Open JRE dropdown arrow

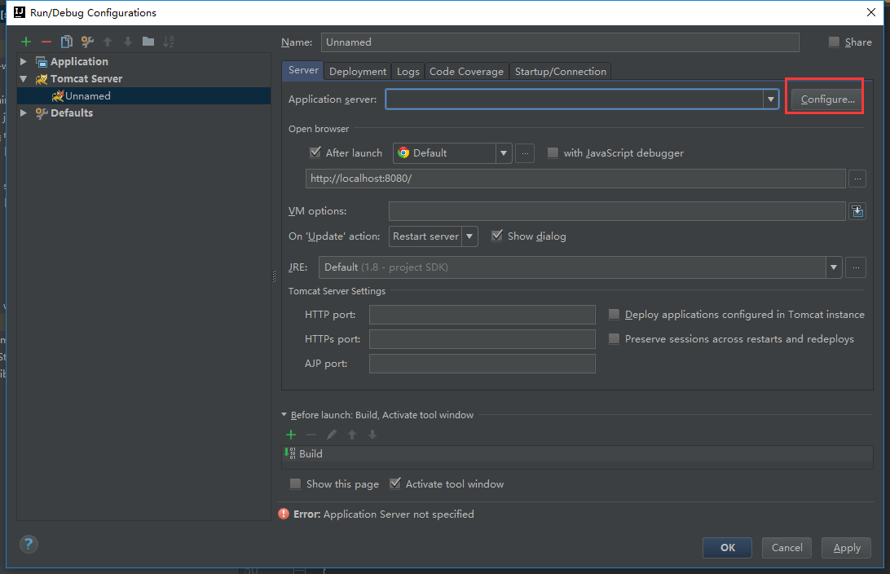833,267
